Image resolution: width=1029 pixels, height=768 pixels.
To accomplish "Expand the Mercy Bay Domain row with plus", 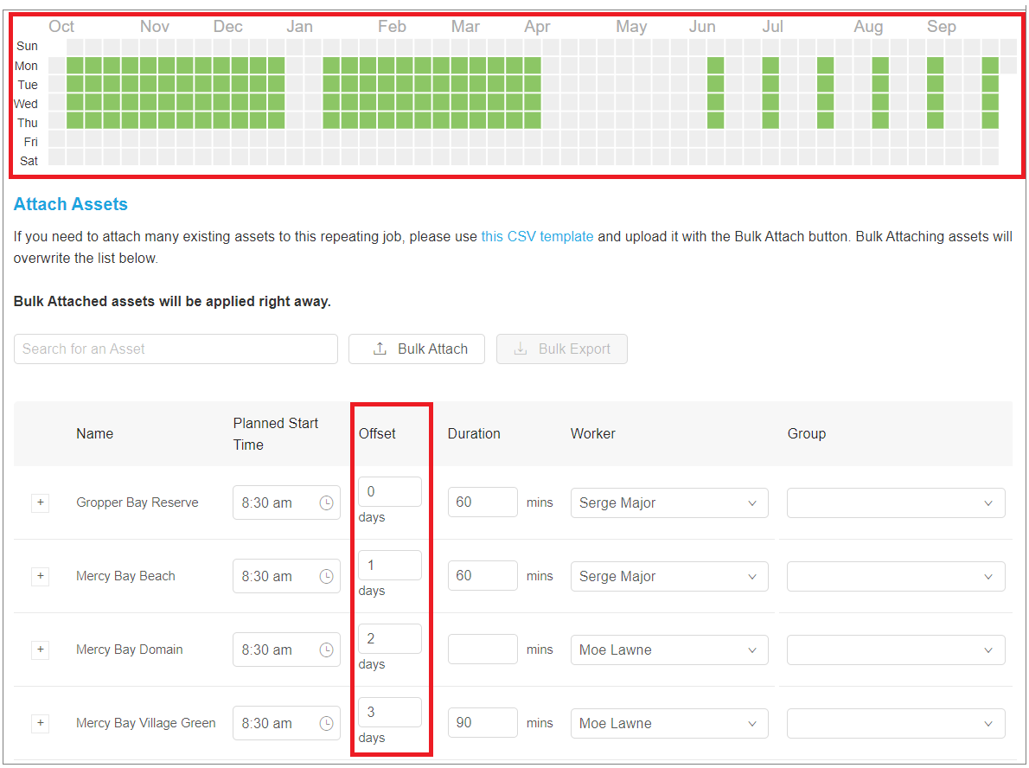I will pyautogui.click(x=41, y=650).
